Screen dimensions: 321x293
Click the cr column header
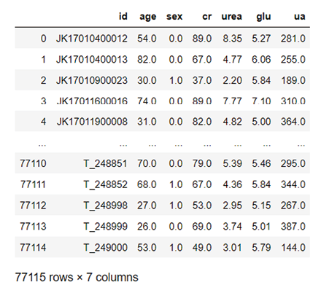(x=207, y=17)
